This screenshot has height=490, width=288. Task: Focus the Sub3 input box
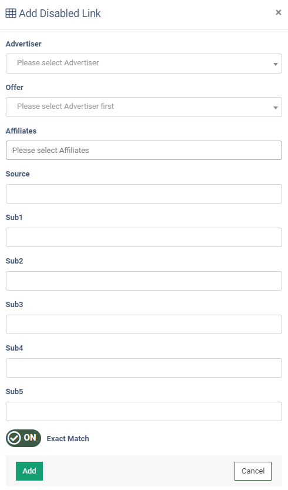(144, 324)
